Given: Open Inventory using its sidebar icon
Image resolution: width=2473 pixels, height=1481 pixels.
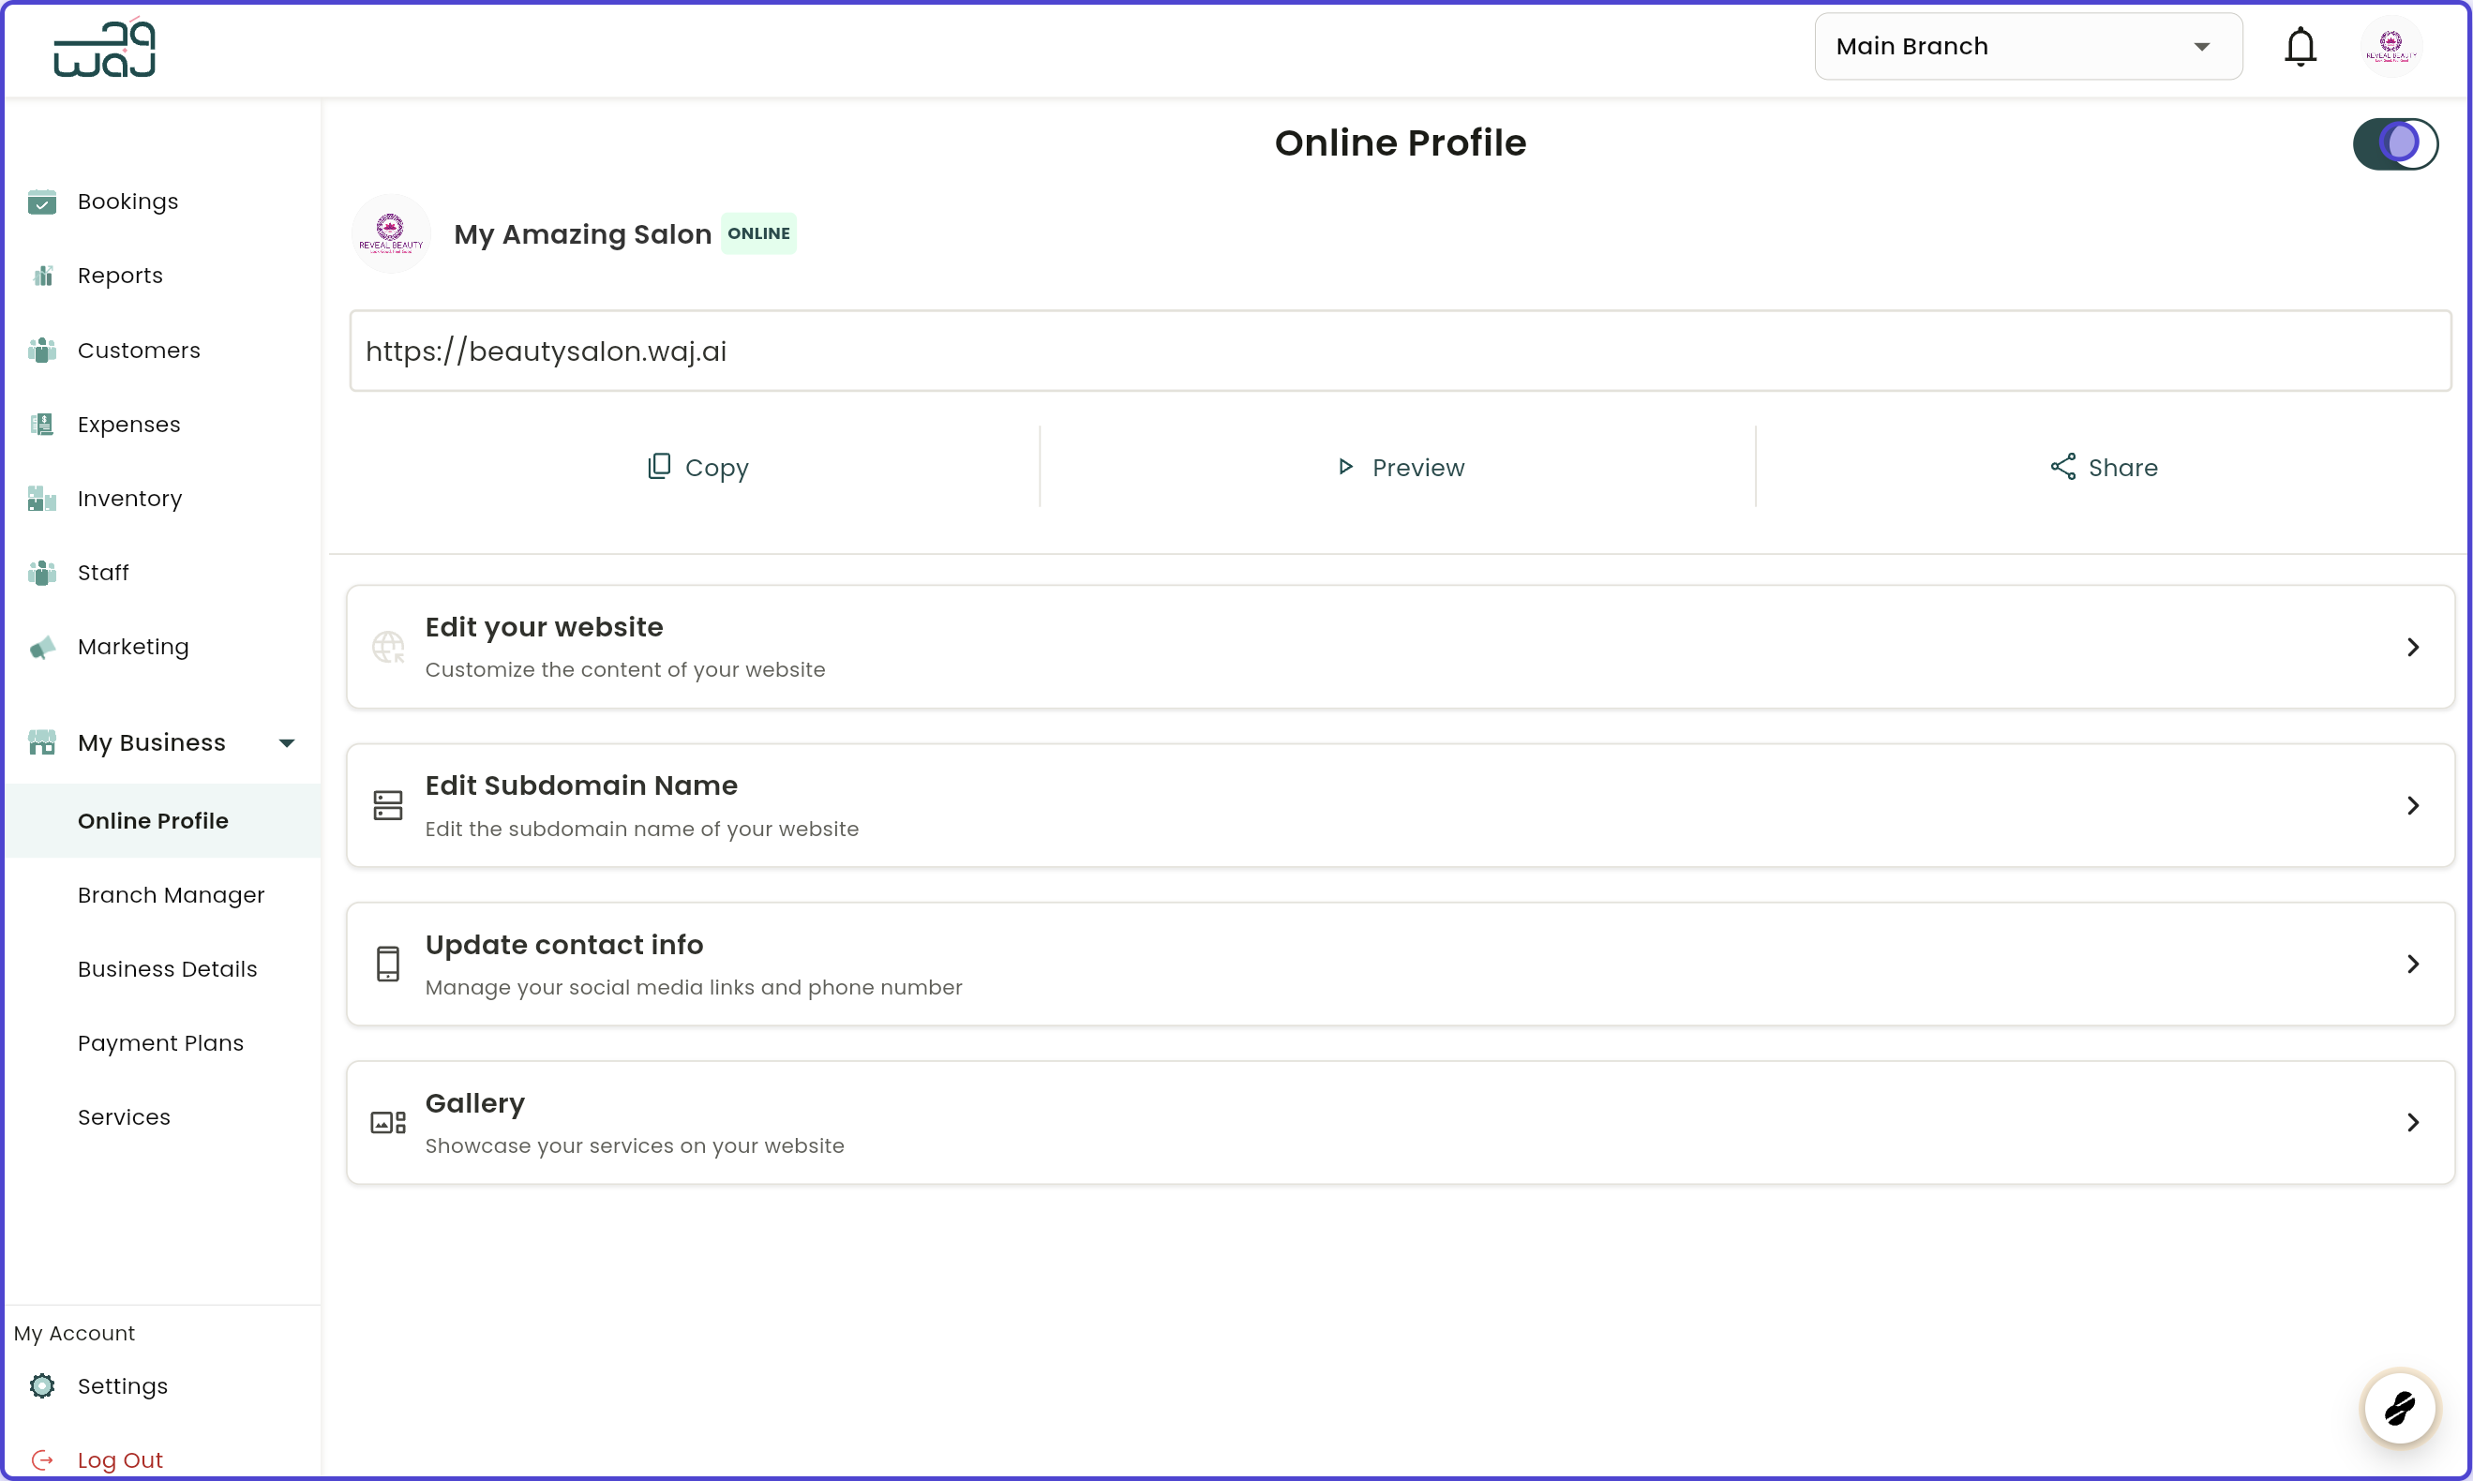Looking at the screenshot, I should [42, 498].
